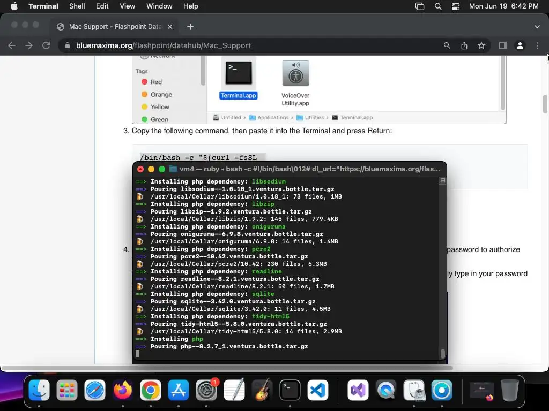
Task: Open the minimized window thumbnail in Dock
Action: [x=482, y=390]
